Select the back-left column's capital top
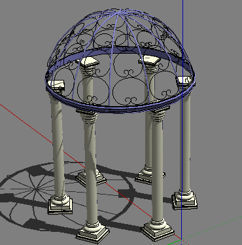 [x=88, y=62]
